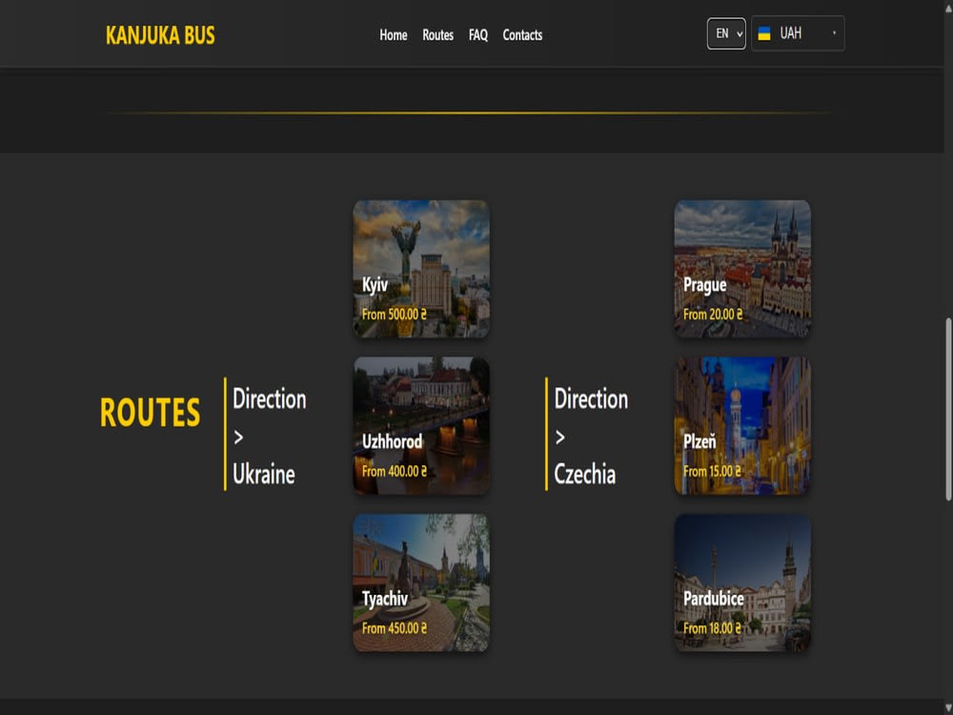This screenshot has height=715, width=953.
Task: Click the 'From 20.00 ₴' price text
Action: coord(712,315)
